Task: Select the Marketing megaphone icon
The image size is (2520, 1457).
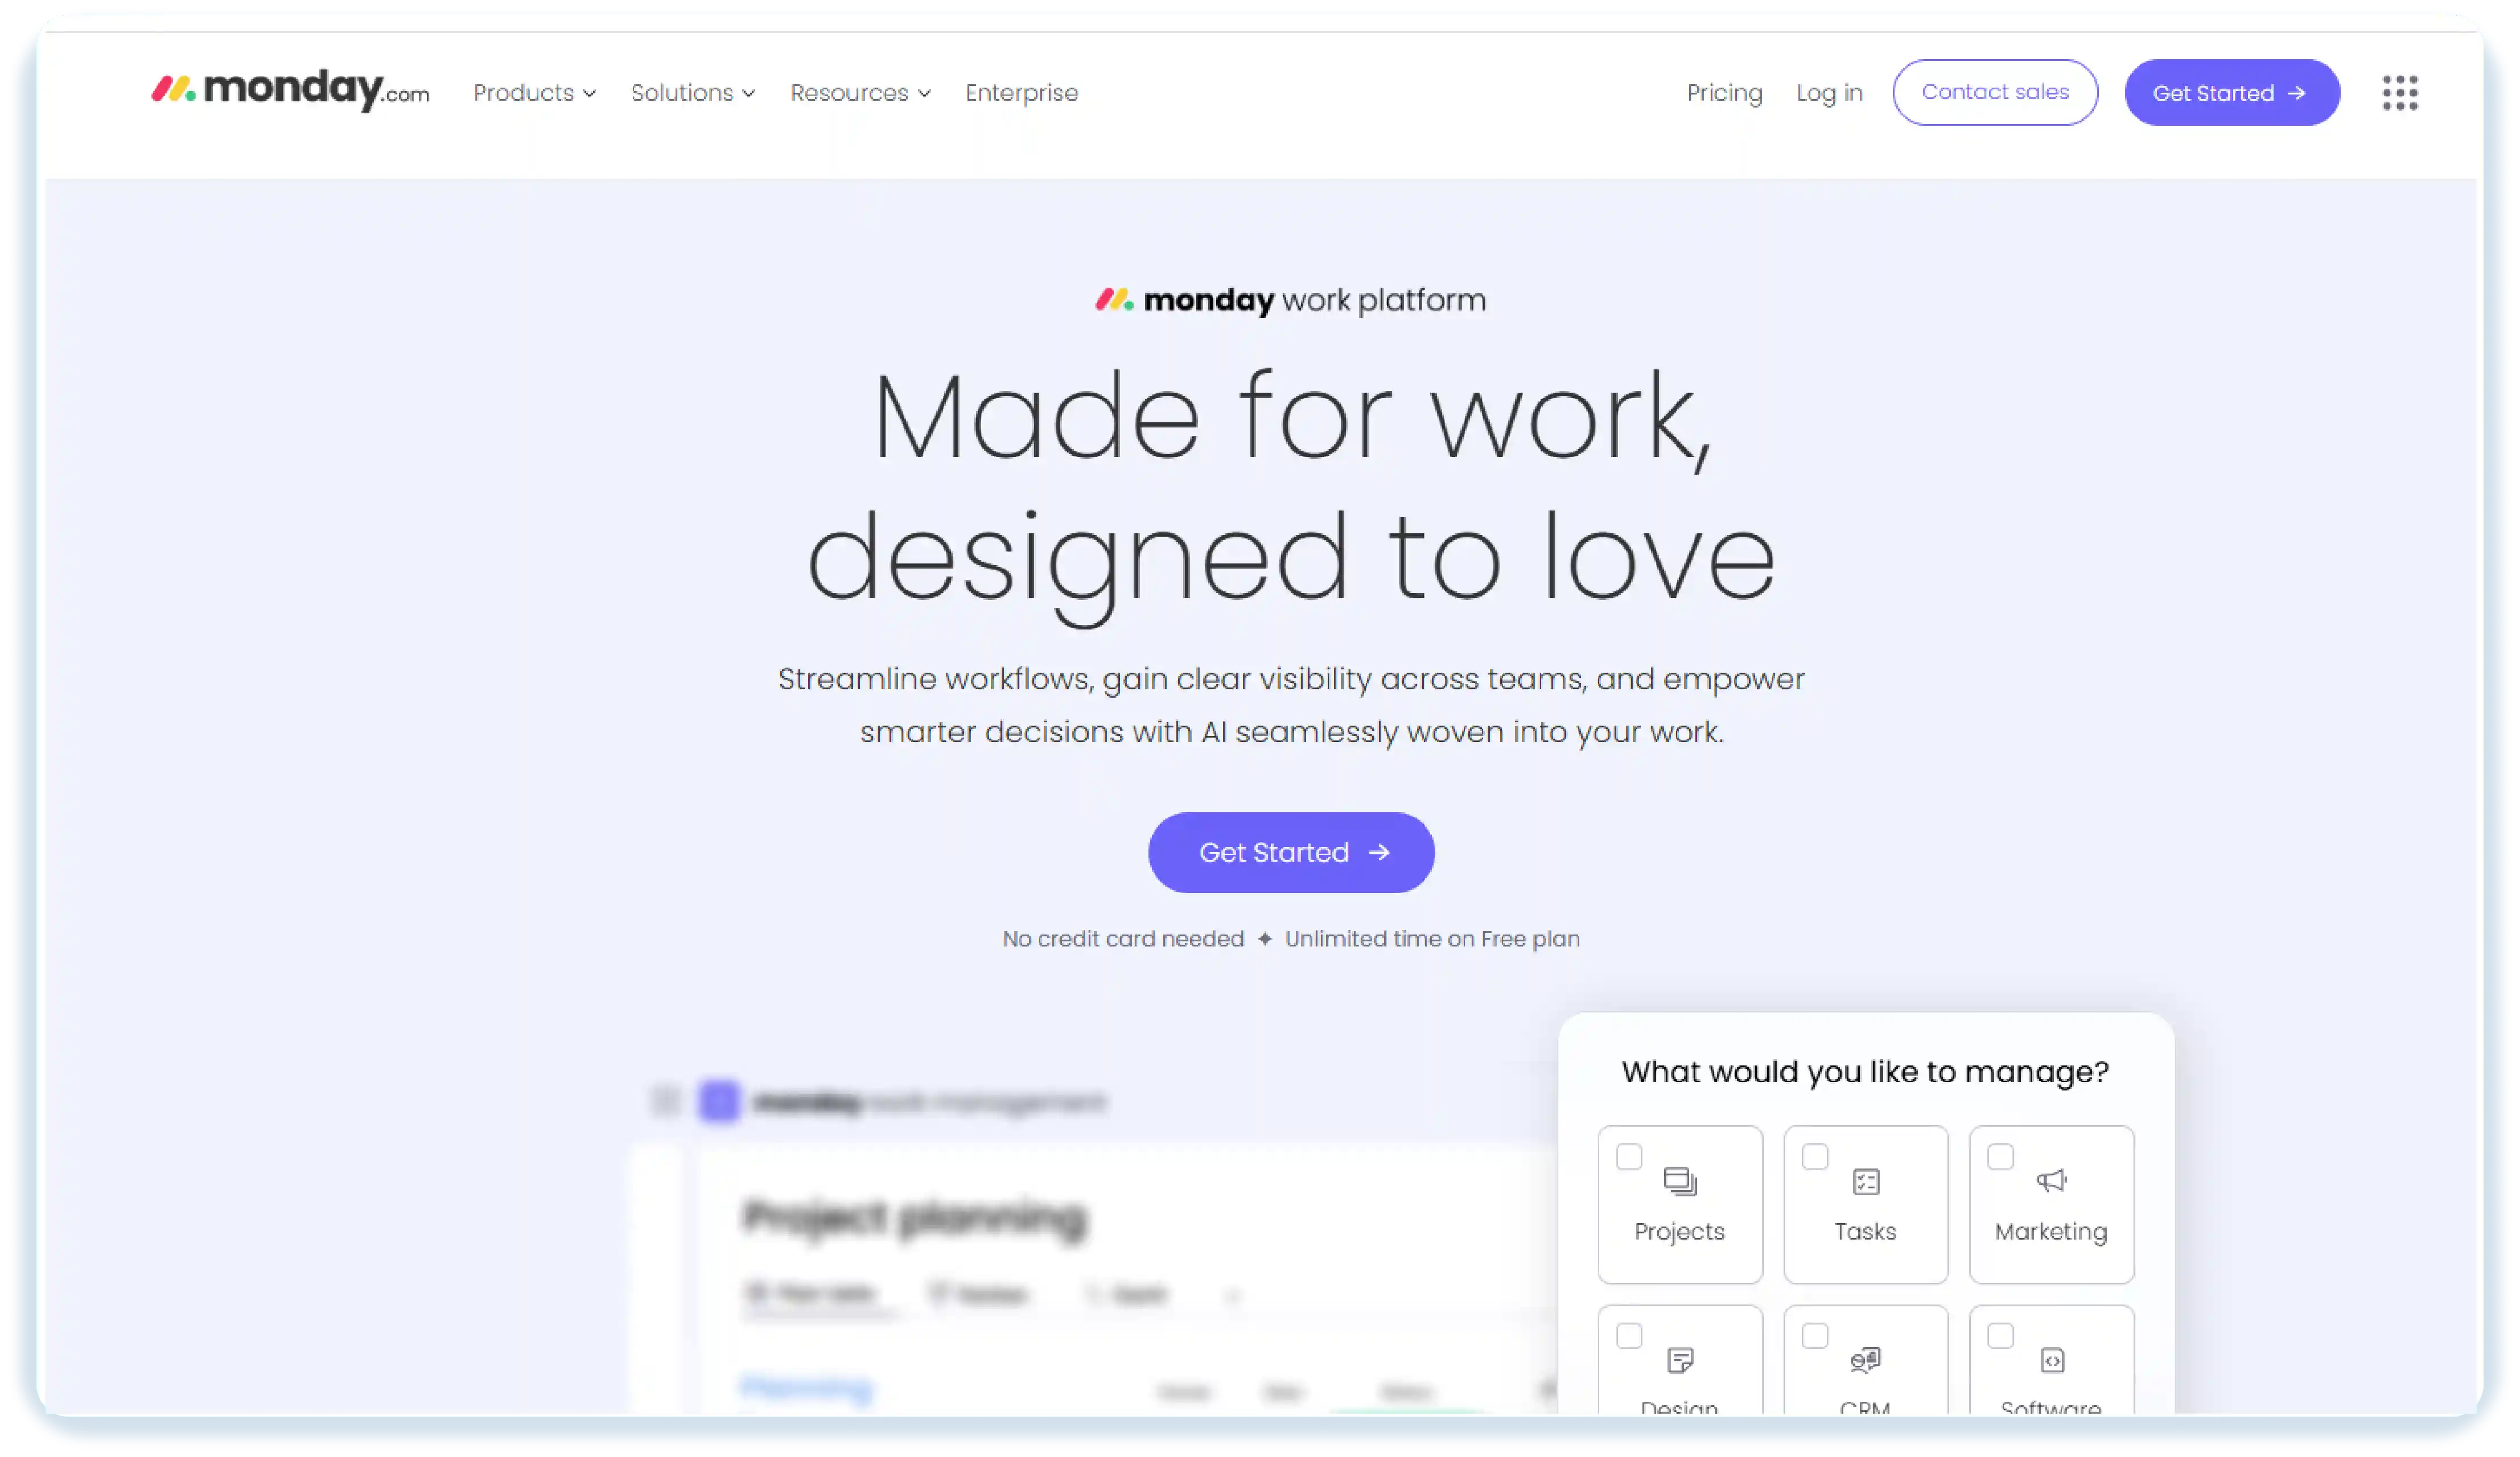Action: tap(2051, 1181)
